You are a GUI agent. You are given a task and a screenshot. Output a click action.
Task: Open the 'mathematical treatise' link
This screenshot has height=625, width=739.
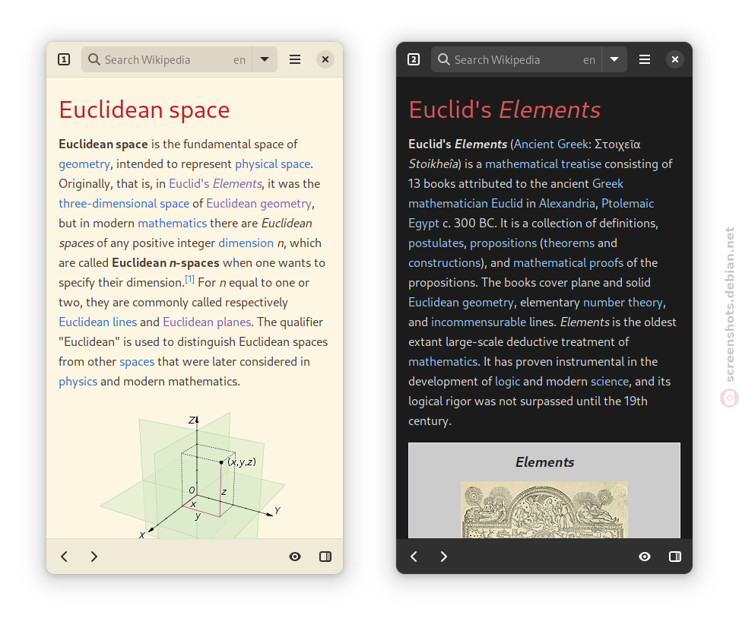543,164
